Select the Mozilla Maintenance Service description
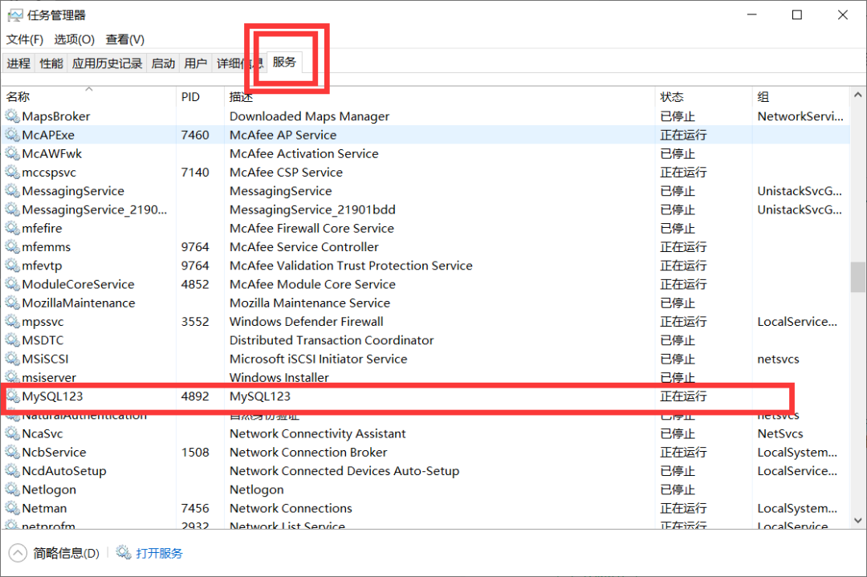This screenshot has width=867, height=577. tap(310, 303)
